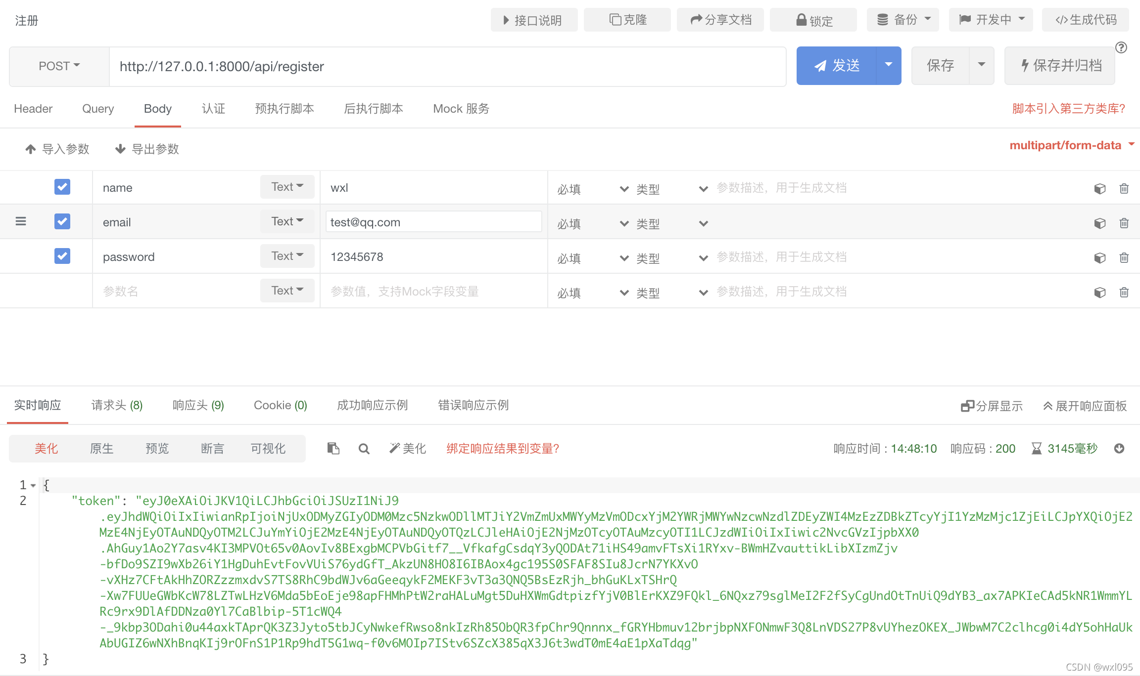Delete the password parameter row
This screenshot has height=676, width=1140.
tap(1124, 257)
